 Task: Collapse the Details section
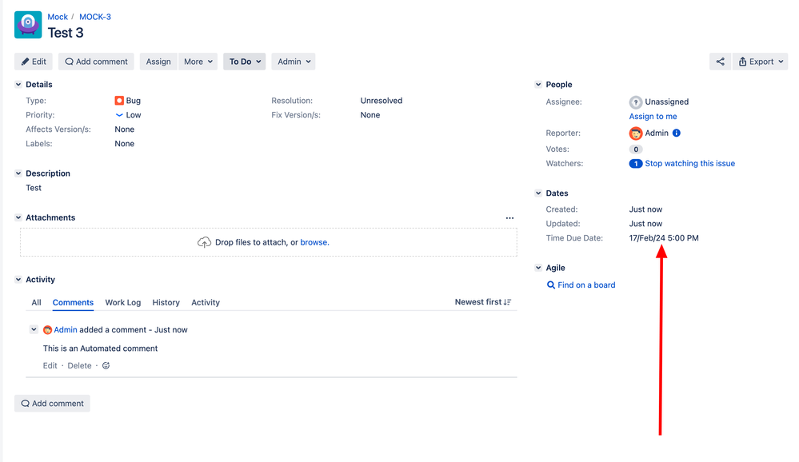pos(18,85)
